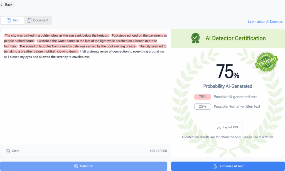Open the Learn about AI Detector link
285x171 pixels.
[x=265, y=22]
